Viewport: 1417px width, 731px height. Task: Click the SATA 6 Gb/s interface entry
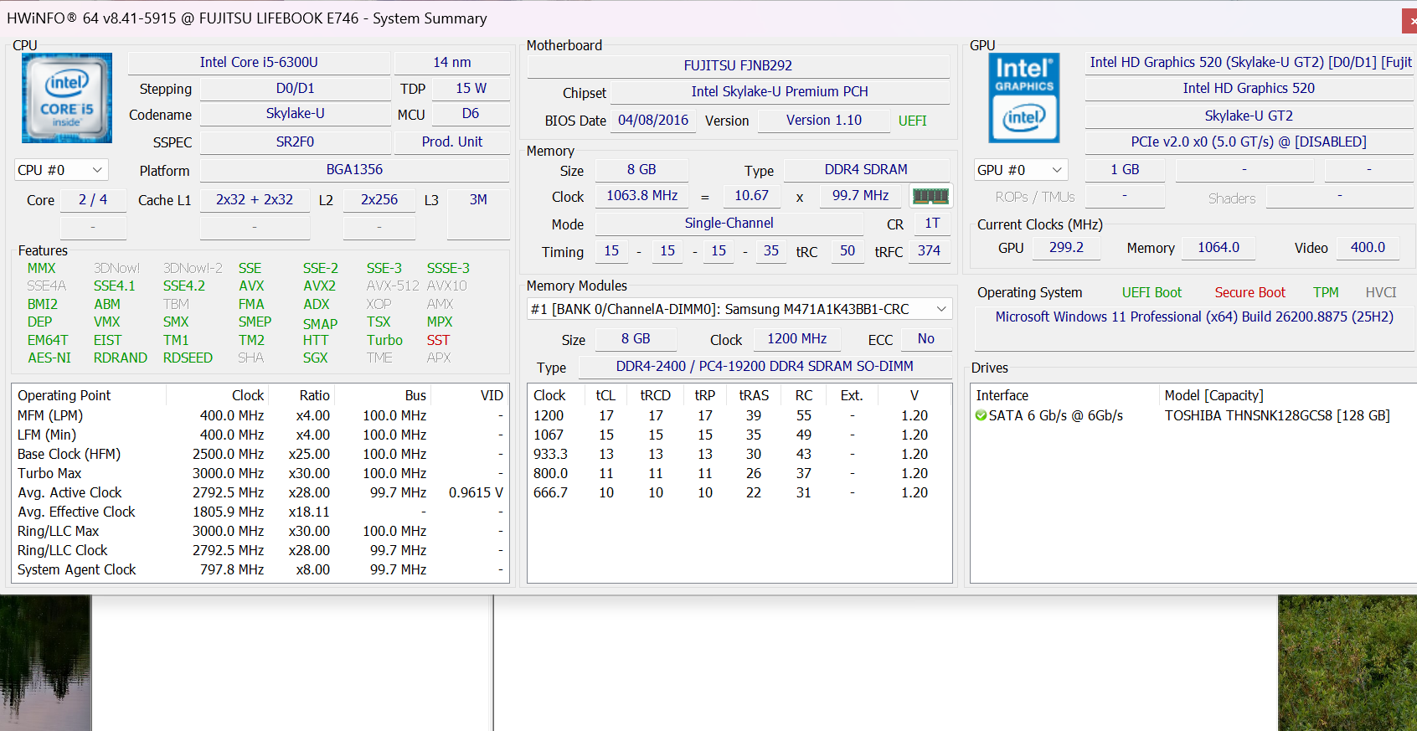point(1055,415)
